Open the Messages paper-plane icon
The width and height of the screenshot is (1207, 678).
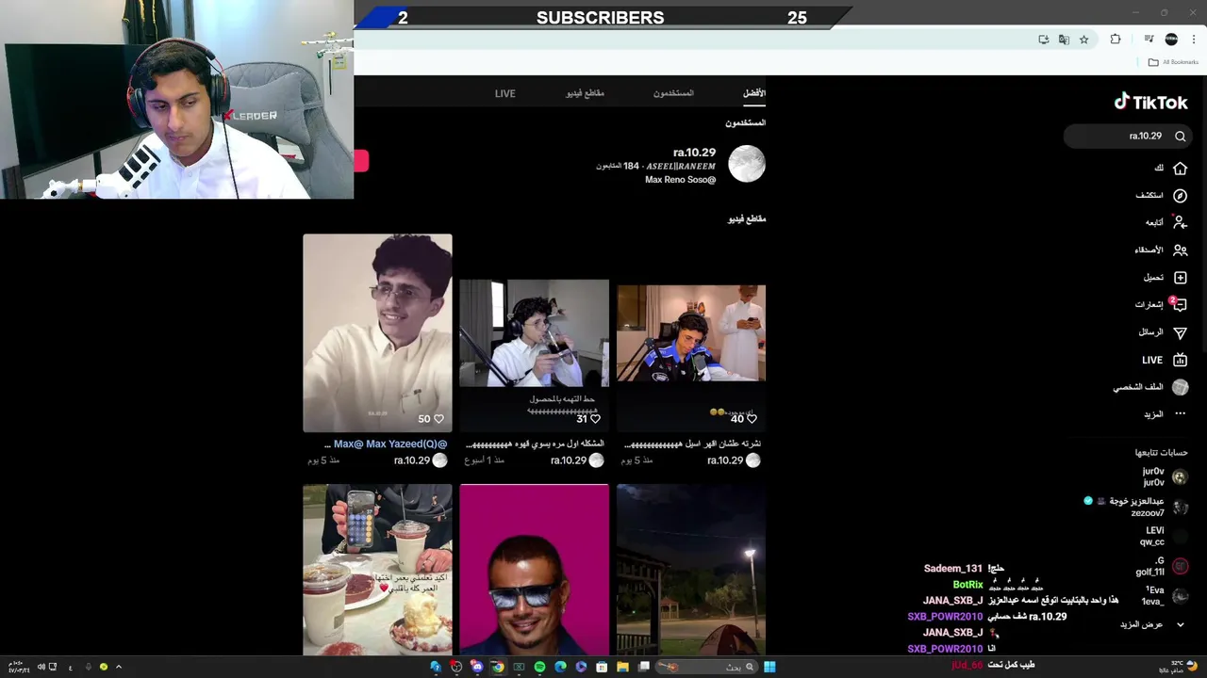click(x=1180, y=332)
